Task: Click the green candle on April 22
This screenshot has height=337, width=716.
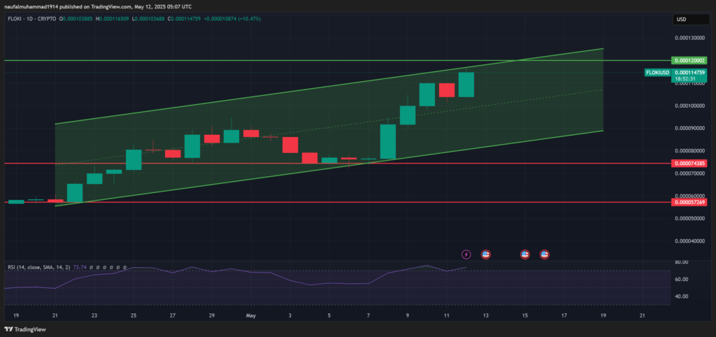Action: point(75,193)
